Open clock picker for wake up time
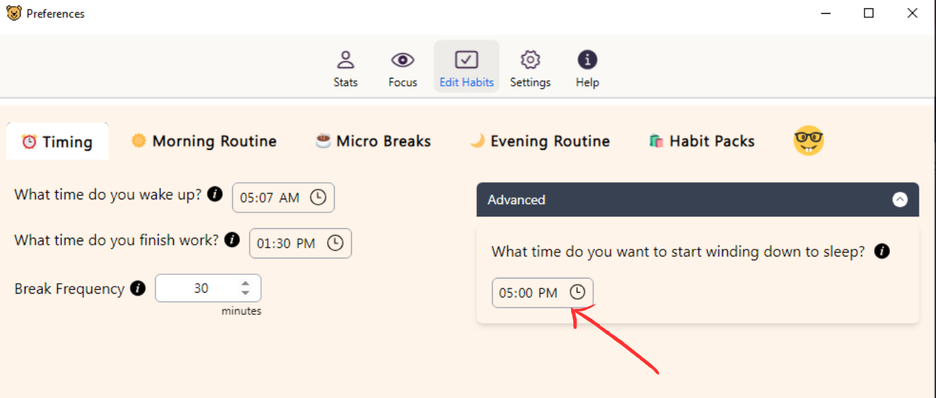Viewport: 936px width, 398px height. [317, 198]
